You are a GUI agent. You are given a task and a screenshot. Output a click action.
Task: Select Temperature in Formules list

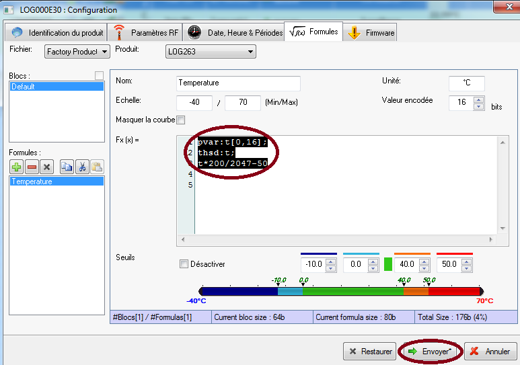pos(57,181)
